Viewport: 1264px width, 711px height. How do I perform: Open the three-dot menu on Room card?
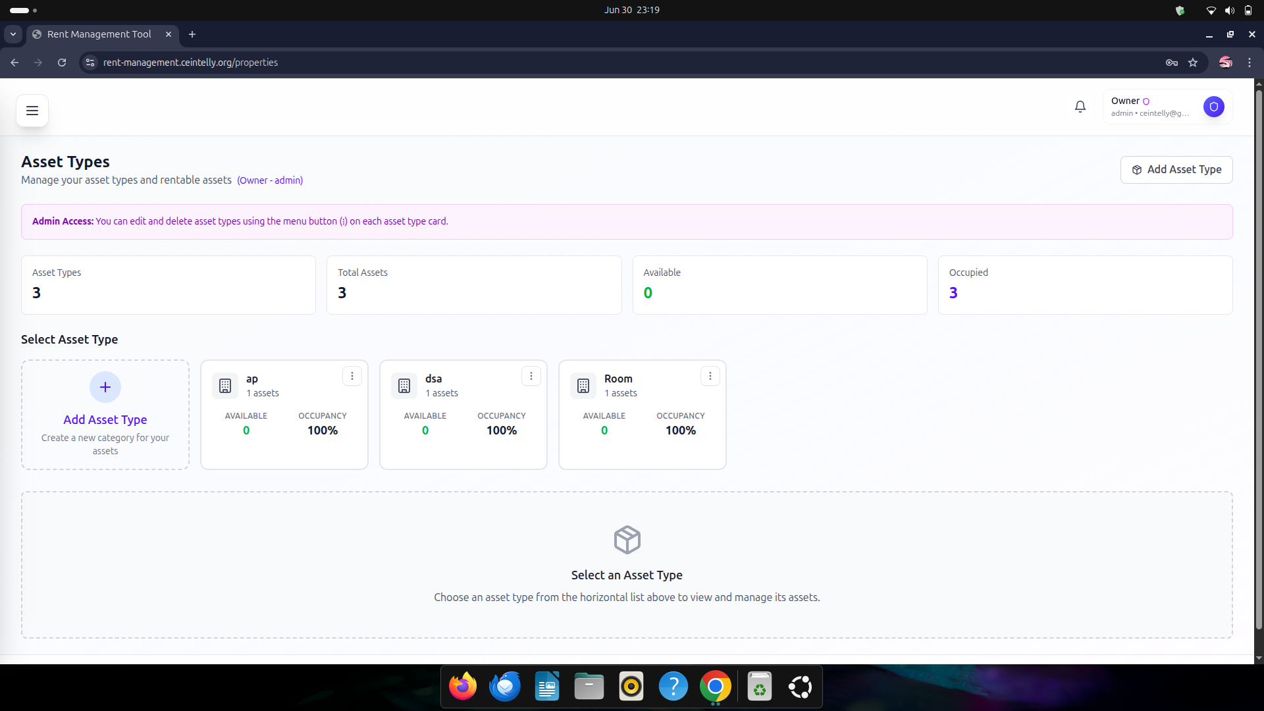[x=710, y=376]
